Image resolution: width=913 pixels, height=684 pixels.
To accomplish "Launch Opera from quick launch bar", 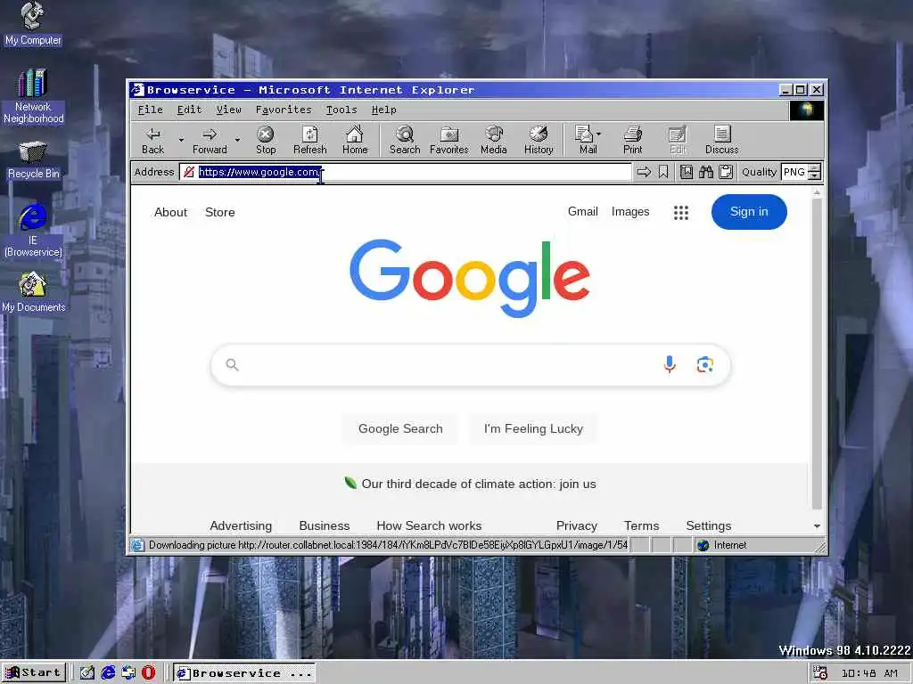I will [x=149, y=672].
